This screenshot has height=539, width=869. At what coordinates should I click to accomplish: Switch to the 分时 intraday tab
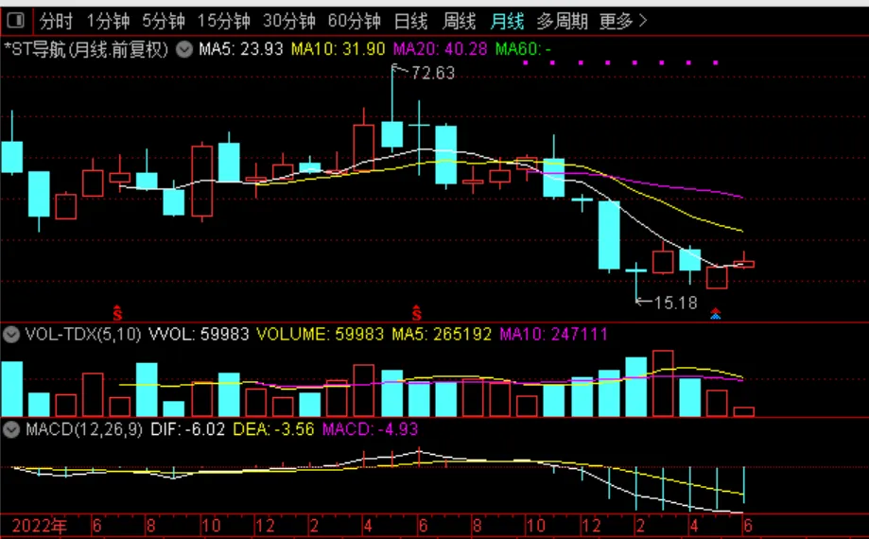click(x=56, y=21)
